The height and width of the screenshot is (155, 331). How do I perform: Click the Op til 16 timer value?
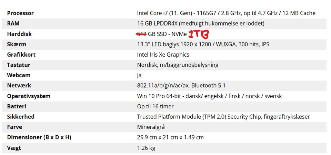click(155, 106)
